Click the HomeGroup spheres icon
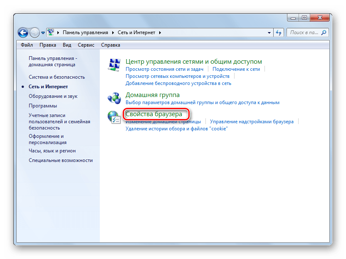 pyautogui.click(x=114, y=97)
